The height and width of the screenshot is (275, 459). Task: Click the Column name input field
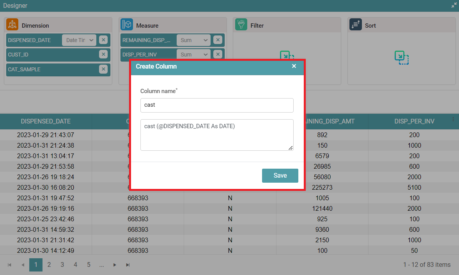click(x=217, y=105)
